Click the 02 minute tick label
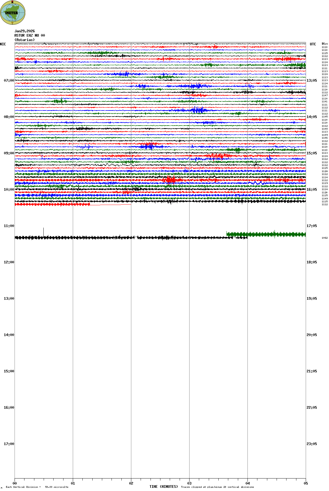The height and width of the screenshot is (491, 329). pos(131,483)
